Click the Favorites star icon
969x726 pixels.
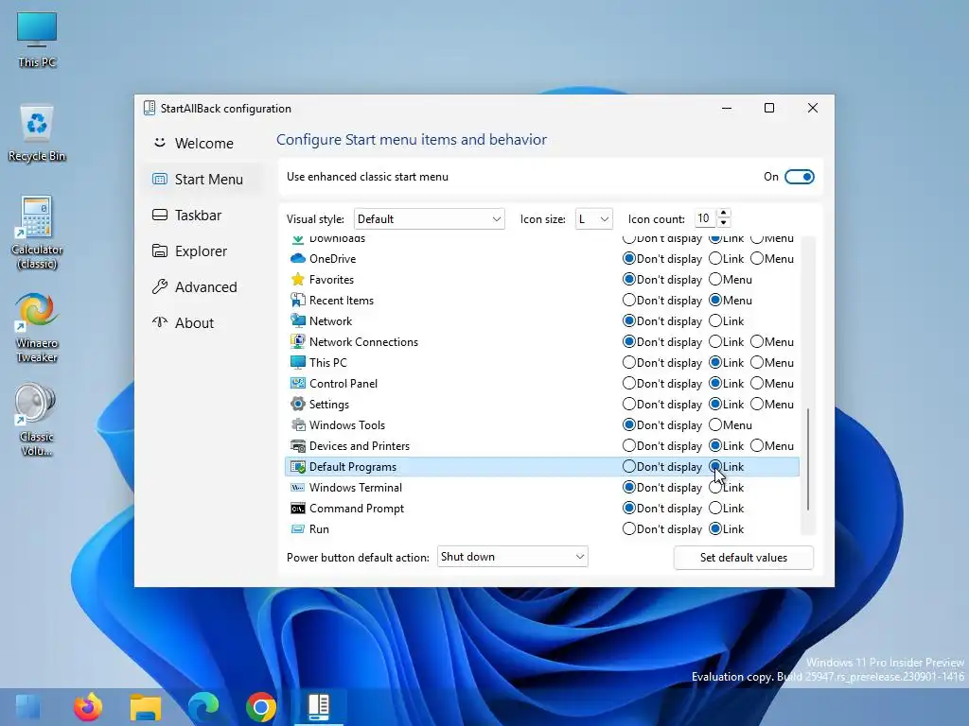pos(298,280)
